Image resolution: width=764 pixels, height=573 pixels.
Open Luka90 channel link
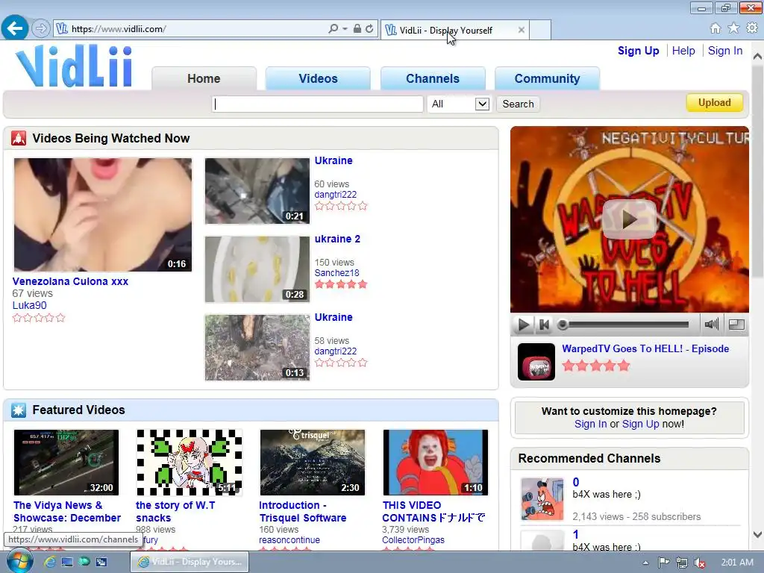(30, 305)
